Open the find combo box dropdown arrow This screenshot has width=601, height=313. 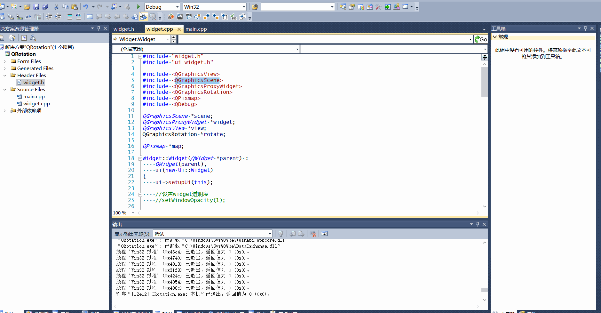pos(332,7)
